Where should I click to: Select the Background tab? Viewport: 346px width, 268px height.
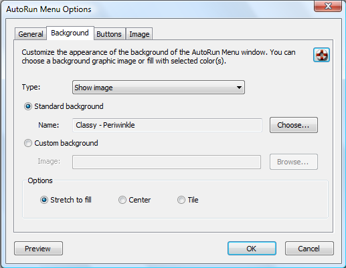pyautogui.click(x=70, y=33)
